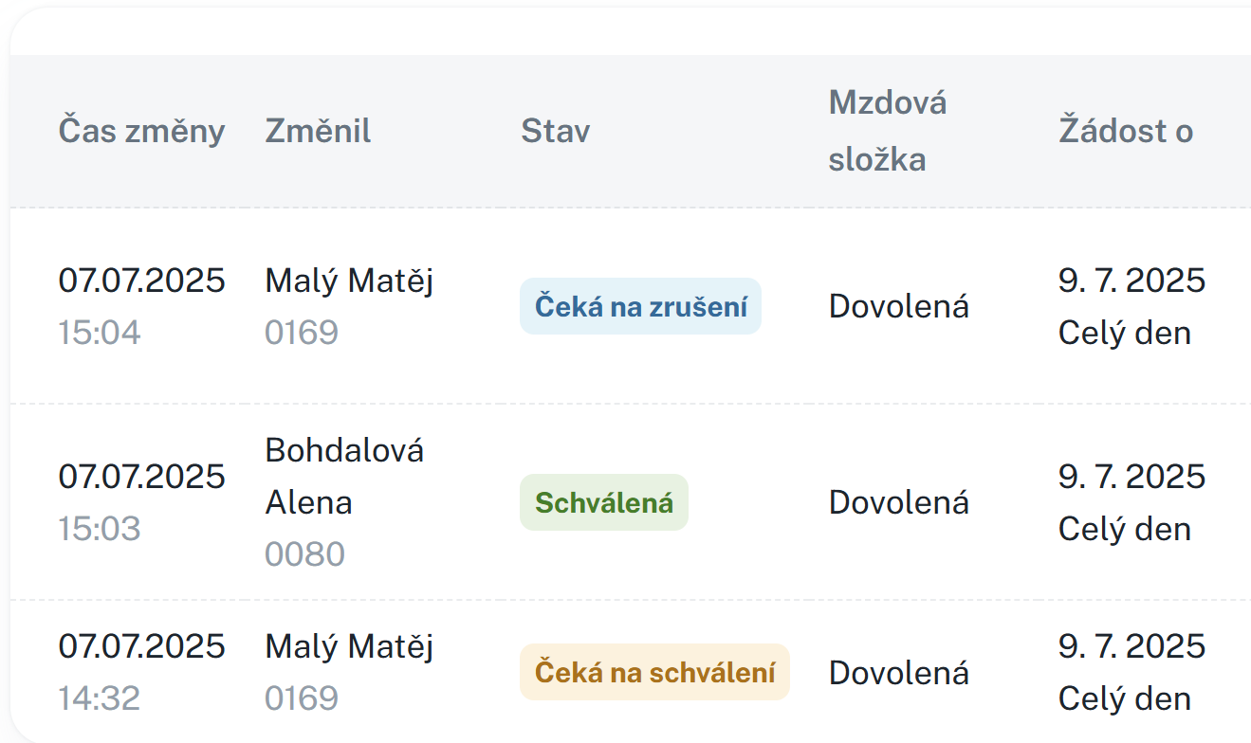This screenshot has height=743, width=1251.
Task: Select the green "Schválená" status badge
Action: (603, 502)
